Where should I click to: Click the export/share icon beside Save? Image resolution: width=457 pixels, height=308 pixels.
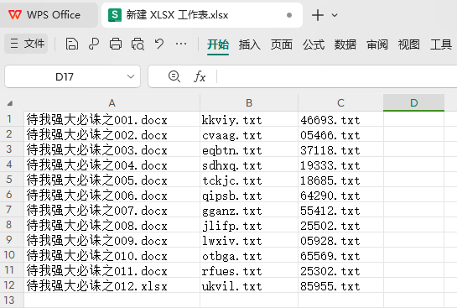point(94,44)
